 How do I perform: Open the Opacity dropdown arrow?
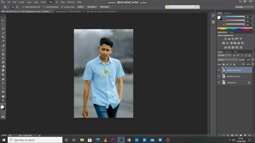click(253, 60)
